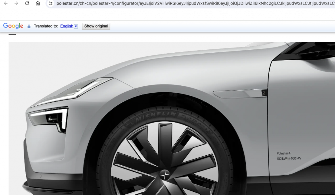335x195 pixels.
Task: Click the English language link
Action: pos(67,26)
